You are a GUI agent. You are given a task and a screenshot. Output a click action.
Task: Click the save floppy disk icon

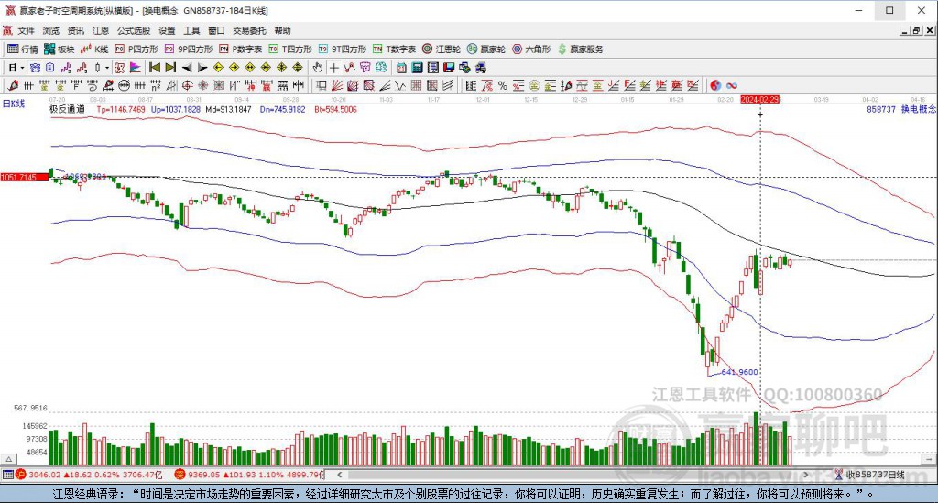[x=449, y=68]
